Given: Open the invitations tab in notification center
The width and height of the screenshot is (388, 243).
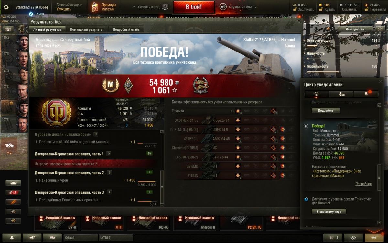Looking at the screenshot, I should [x=341, y=94].
